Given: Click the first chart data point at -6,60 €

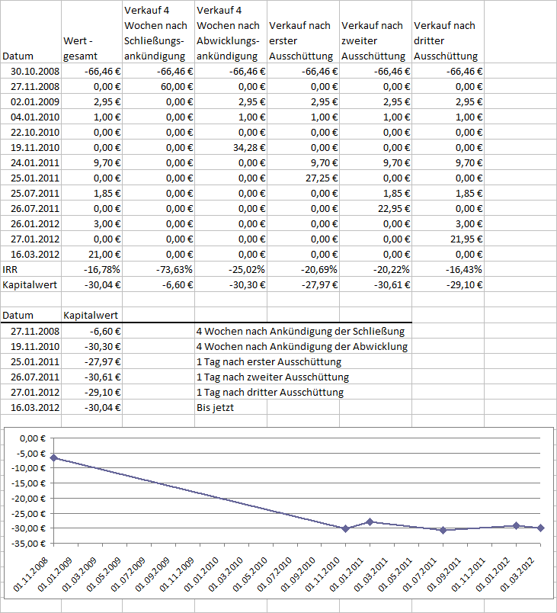Looking at the screenshot, I should 54,457.
